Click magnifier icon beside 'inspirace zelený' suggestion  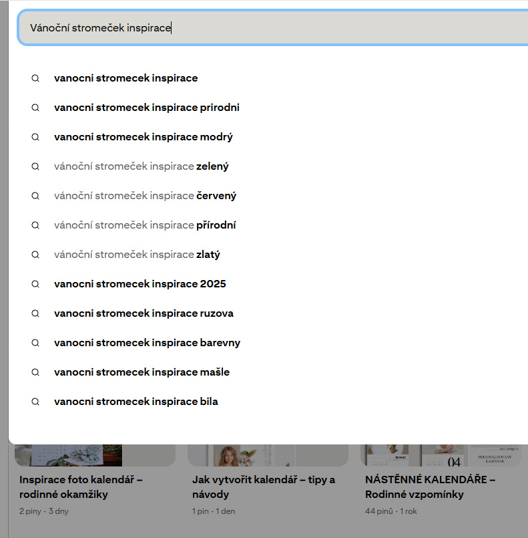click(36, 166)
